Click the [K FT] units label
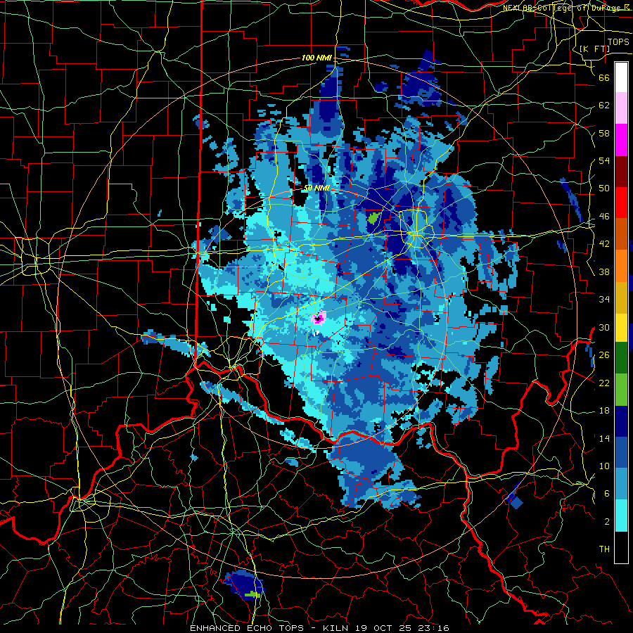The height and width of the screenshot is (633, 633). (594, 49)
